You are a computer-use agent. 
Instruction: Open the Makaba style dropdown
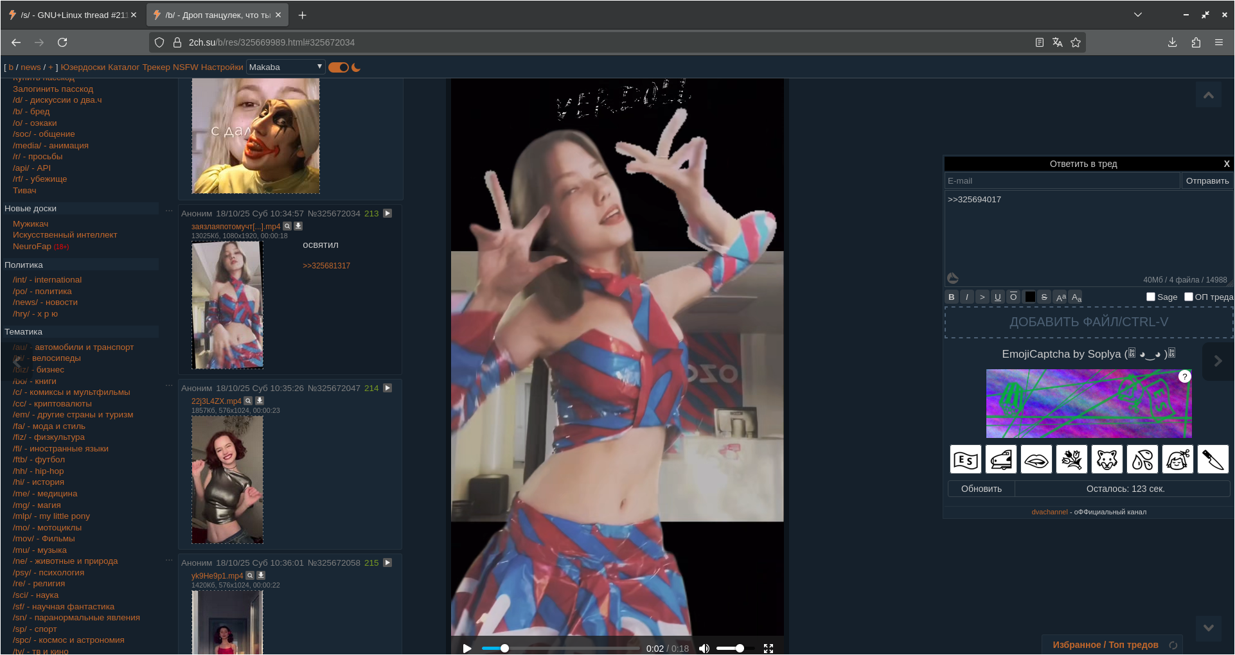(285, 67)
